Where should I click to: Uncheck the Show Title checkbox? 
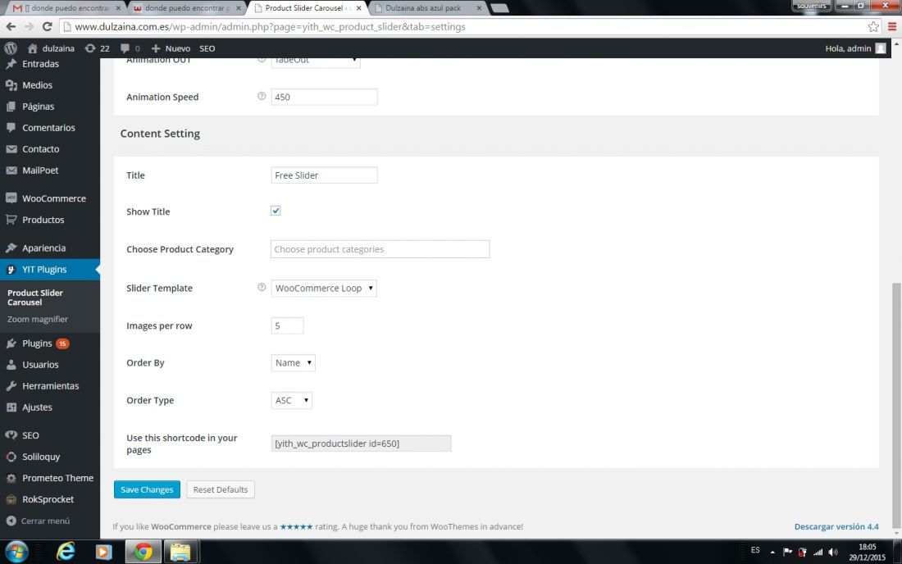pos(276,211)
